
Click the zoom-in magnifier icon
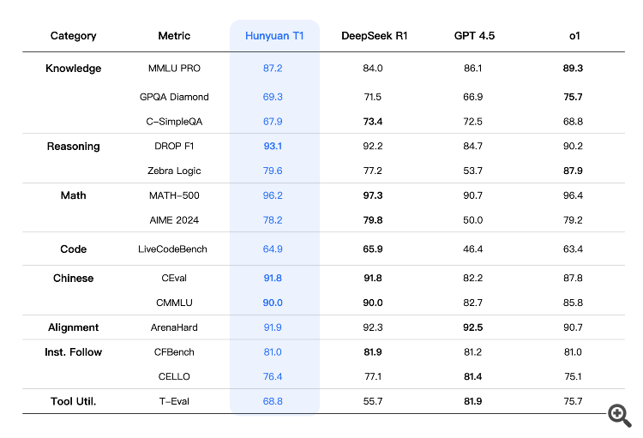[619, 416]
